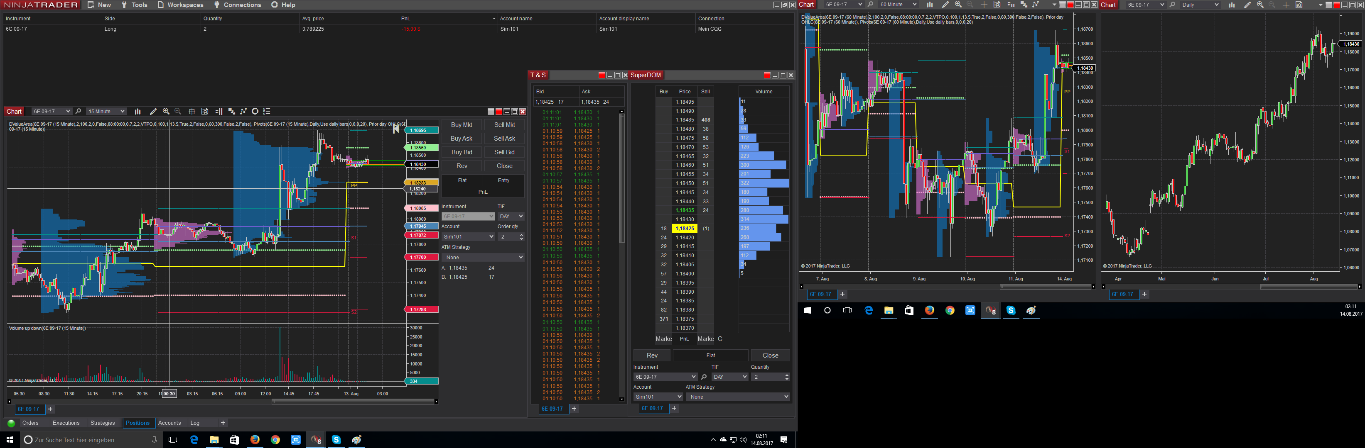This screenshot has width=1365, height=448.
Task: Expand SuperDOM ATM Strategy dropdown
Action: 738,397
